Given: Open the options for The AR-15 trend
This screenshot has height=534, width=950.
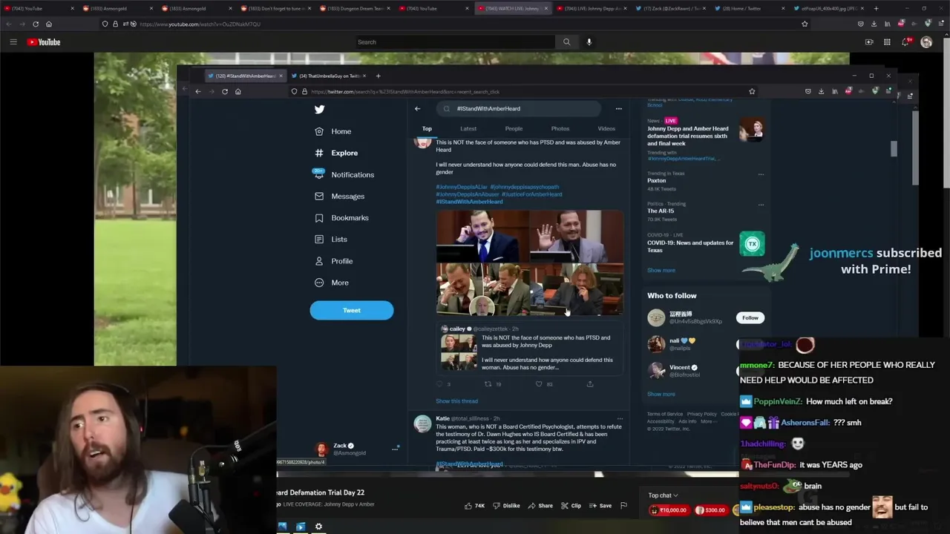Looking at the screenshot, I should point(761,204).
